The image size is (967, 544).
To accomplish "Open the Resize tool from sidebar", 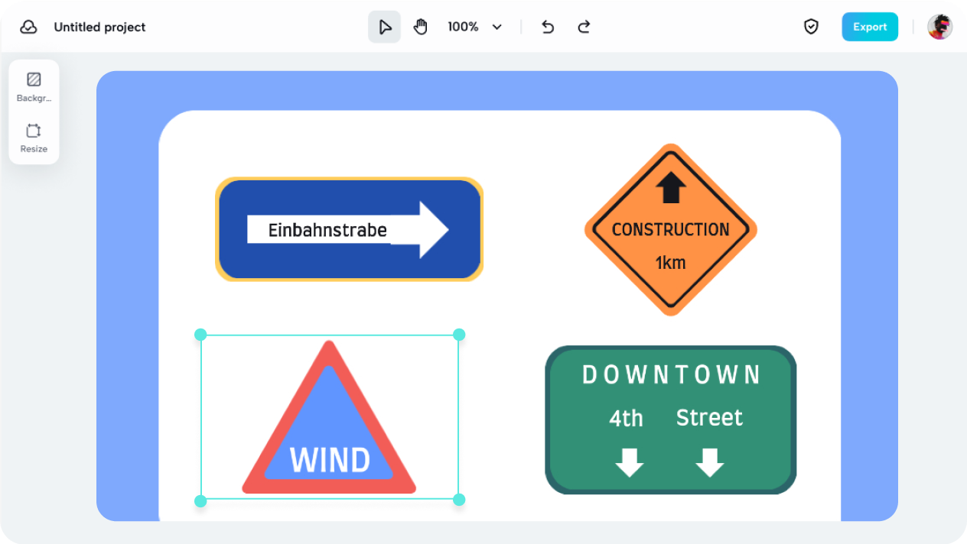I will pos(34,137).
